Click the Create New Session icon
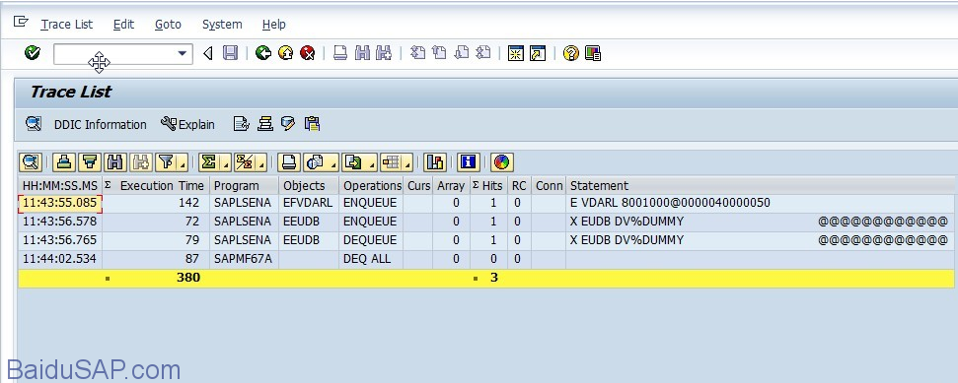The image size is (958, 383). (516, 53)
